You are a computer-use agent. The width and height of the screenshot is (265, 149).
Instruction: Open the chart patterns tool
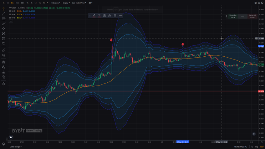(x=4, y=34)
